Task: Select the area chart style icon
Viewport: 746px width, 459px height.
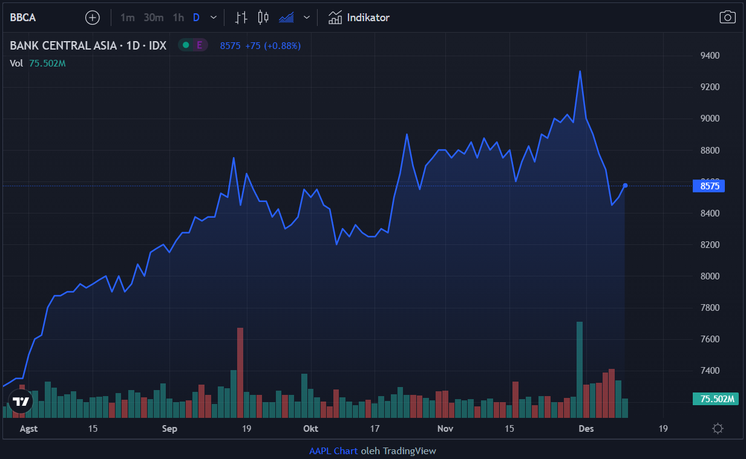Action: coord(286,18)
